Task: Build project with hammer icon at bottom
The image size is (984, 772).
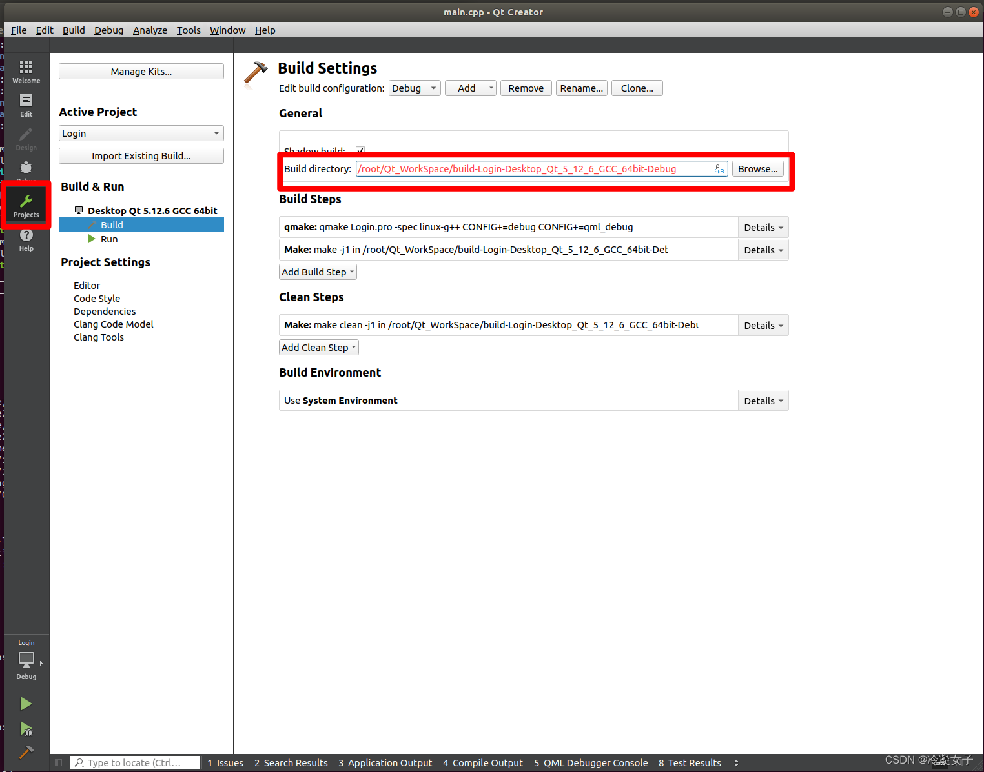Action: [x=26, y=752]
